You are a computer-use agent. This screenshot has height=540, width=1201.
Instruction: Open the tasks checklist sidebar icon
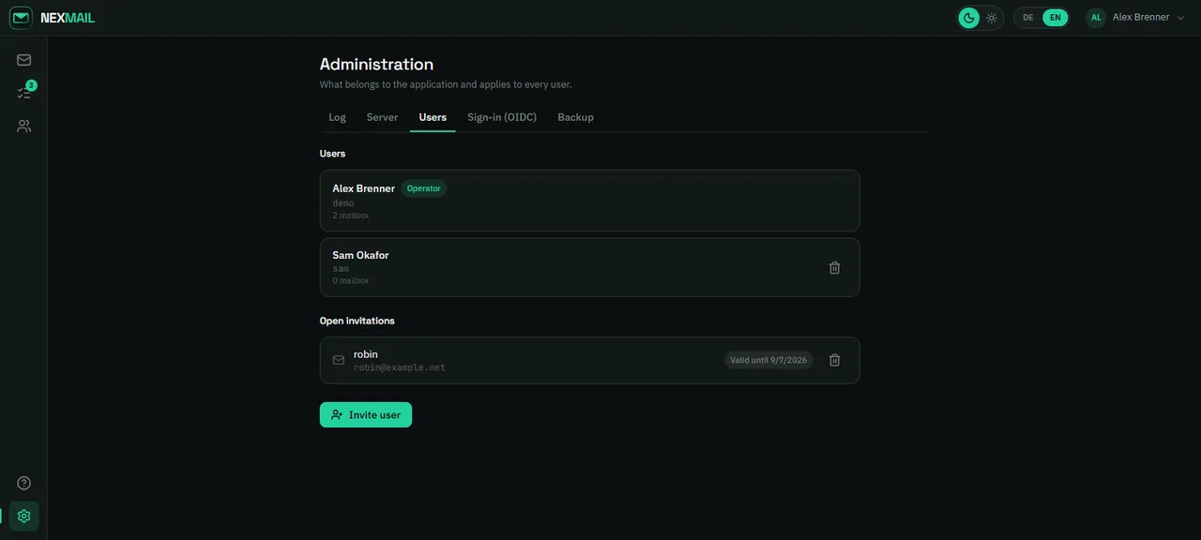click(24, 93)
